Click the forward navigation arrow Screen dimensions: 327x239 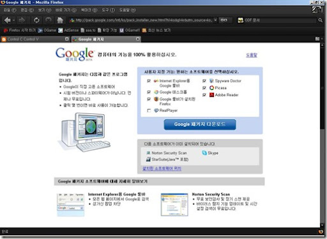coord(22,20)
